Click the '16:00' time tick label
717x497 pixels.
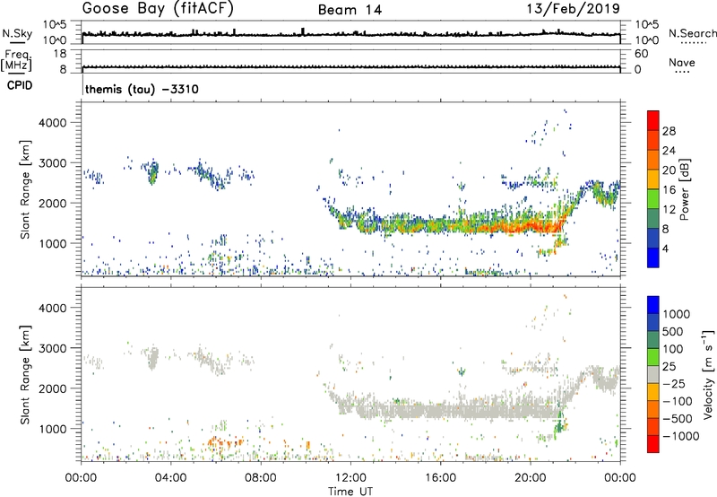click(440, 478)
